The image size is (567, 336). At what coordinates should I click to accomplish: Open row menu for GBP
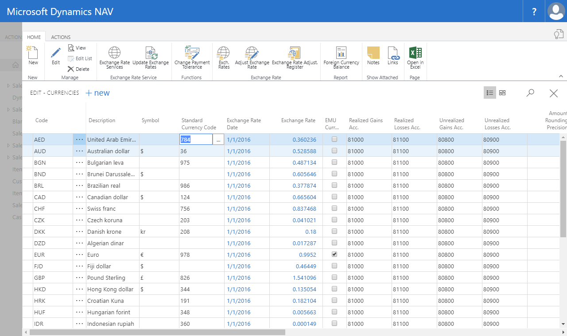pos(79,278)
